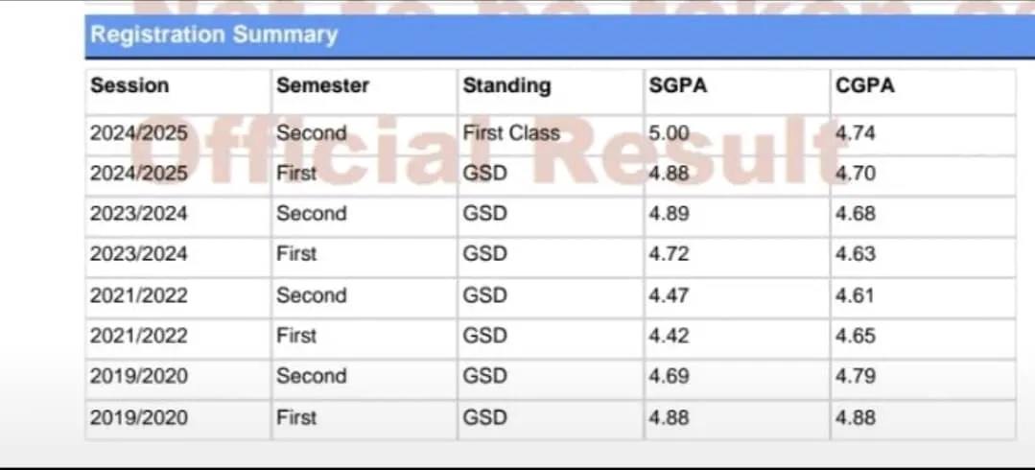Select the 4.72 SGPA value

pyautogui.click(x=669, y=254)
